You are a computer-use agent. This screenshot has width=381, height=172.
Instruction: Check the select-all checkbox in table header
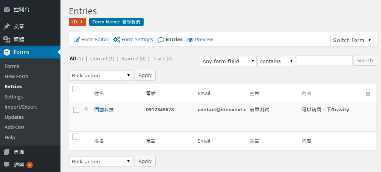point(75,89)
